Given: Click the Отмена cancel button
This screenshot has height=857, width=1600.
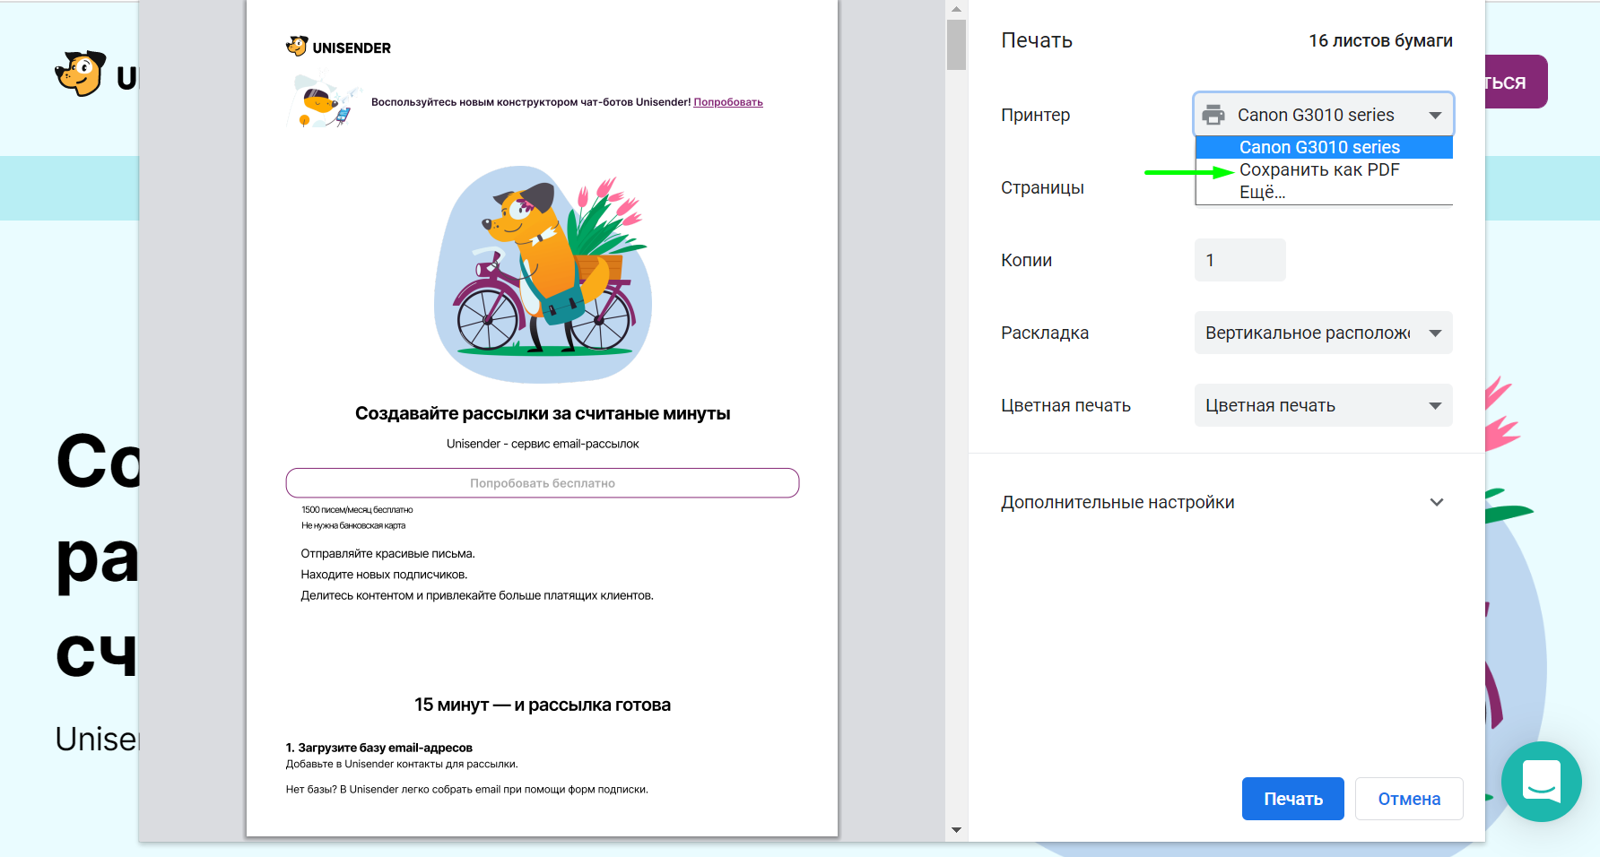Looking at the screenshot, I should click(x=1409, y=799).
